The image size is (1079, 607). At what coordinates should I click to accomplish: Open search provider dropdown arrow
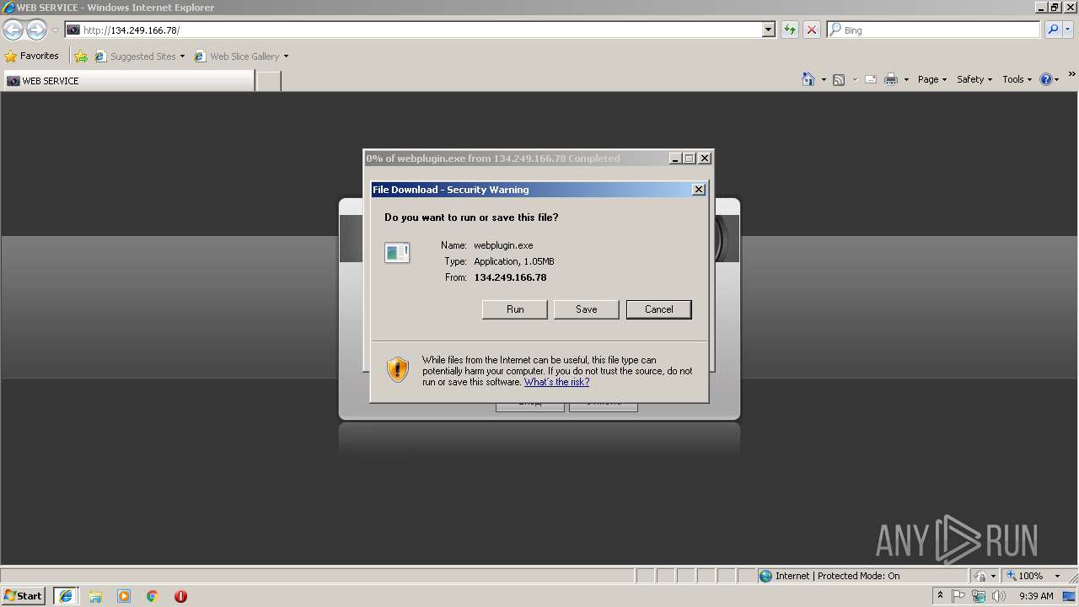click(1067, 30)
